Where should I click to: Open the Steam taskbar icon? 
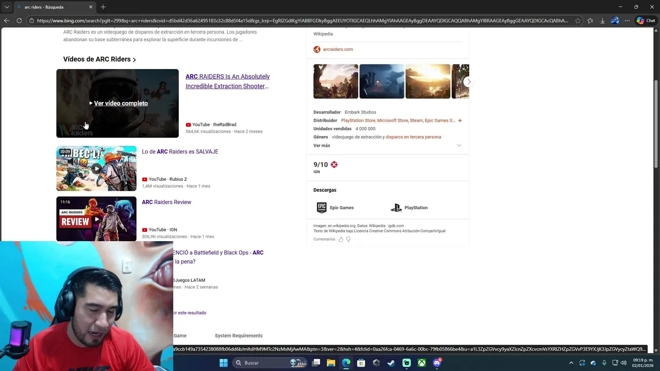point(391,363)
